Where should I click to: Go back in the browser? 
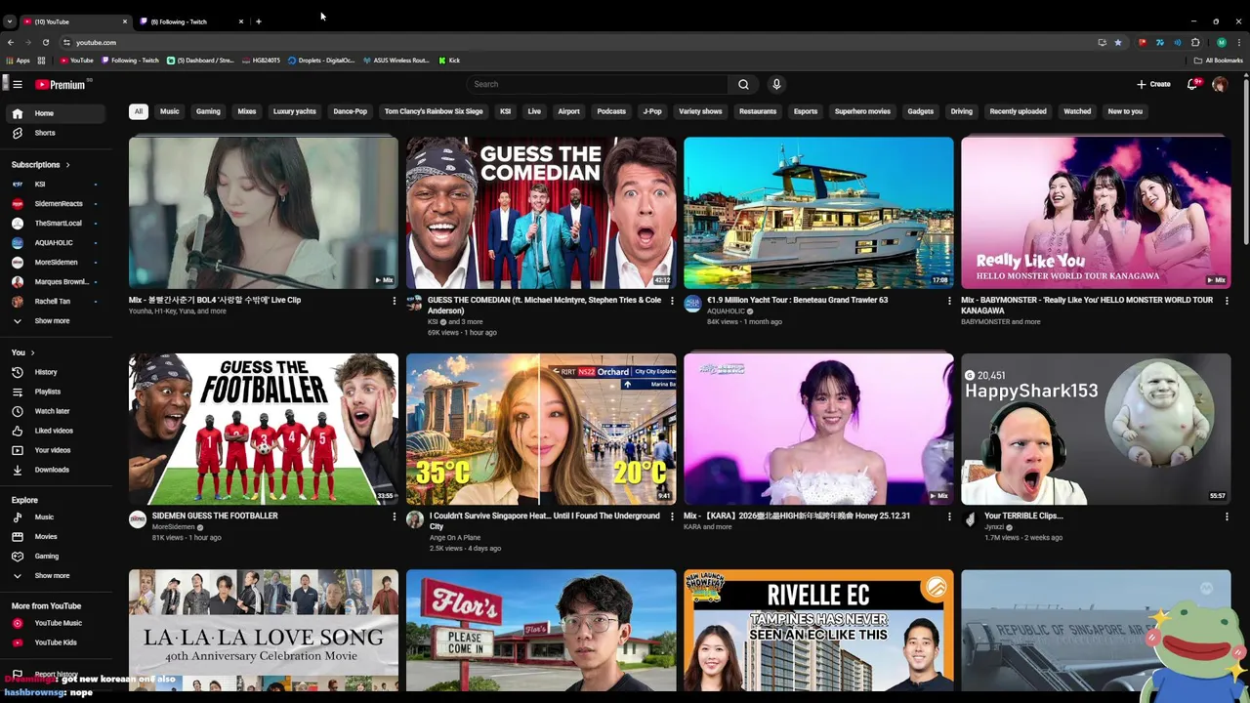11,42
